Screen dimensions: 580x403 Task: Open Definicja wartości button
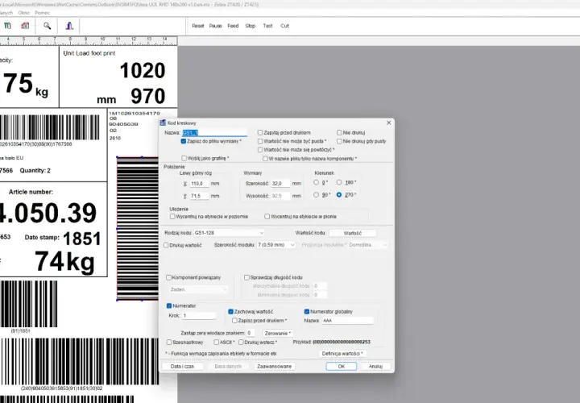click(342, 353)
